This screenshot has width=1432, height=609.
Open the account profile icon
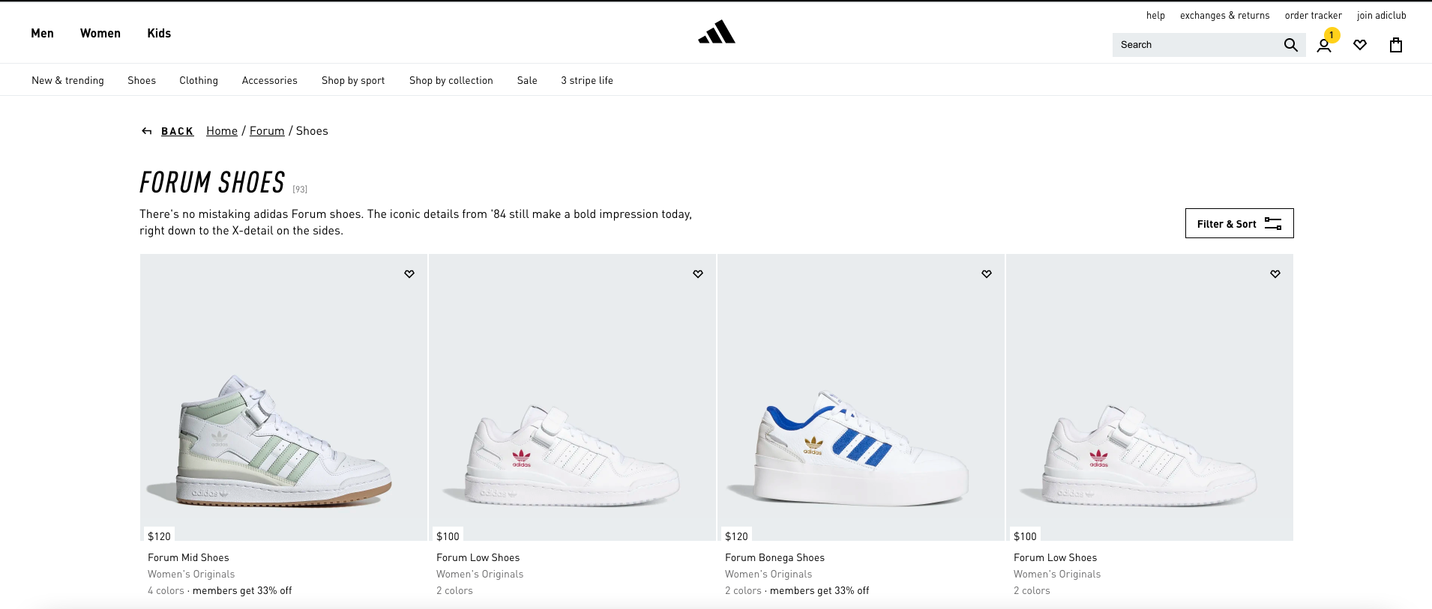[1324, 46]
